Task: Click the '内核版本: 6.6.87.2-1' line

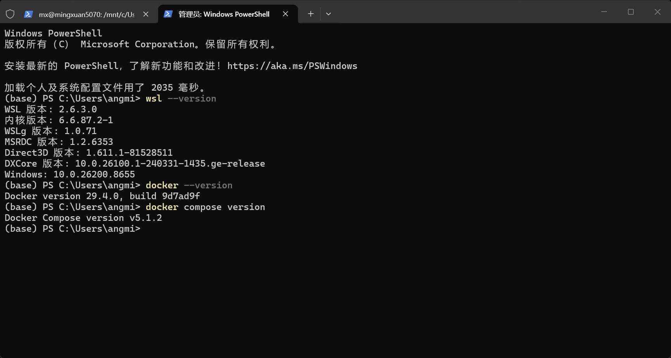Action: point(59,120)
